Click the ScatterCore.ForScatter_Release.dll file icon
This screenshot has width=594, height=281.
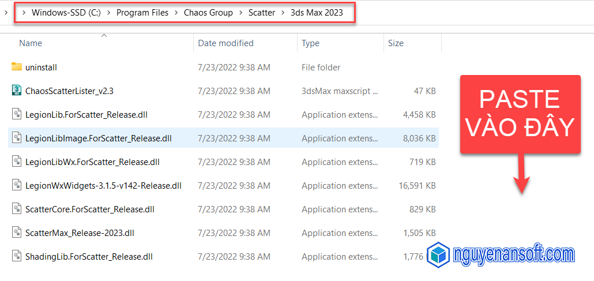[17, 209]
